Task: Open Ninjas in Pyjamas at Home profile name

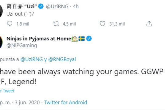Action: (x=39, y=38)
